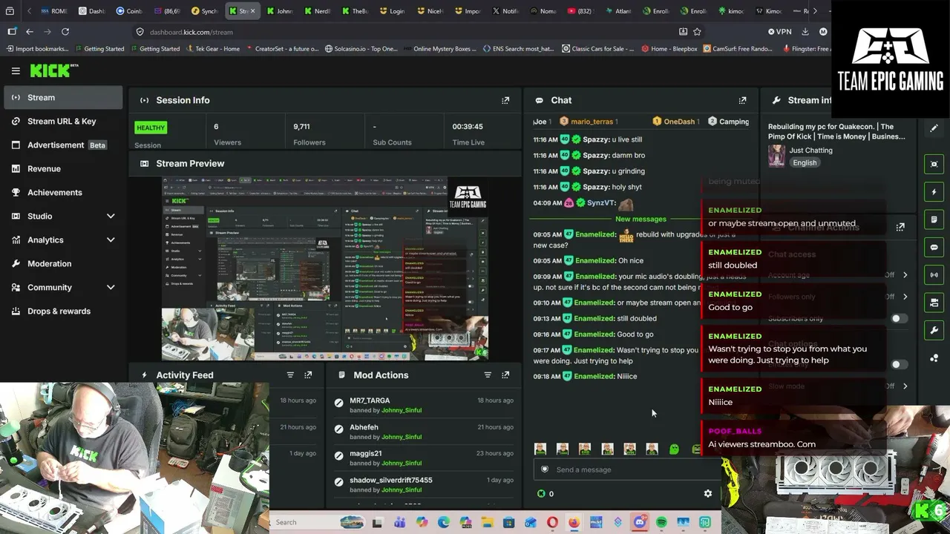Click the chat bubble icon in right toolbar

point(934,247)
